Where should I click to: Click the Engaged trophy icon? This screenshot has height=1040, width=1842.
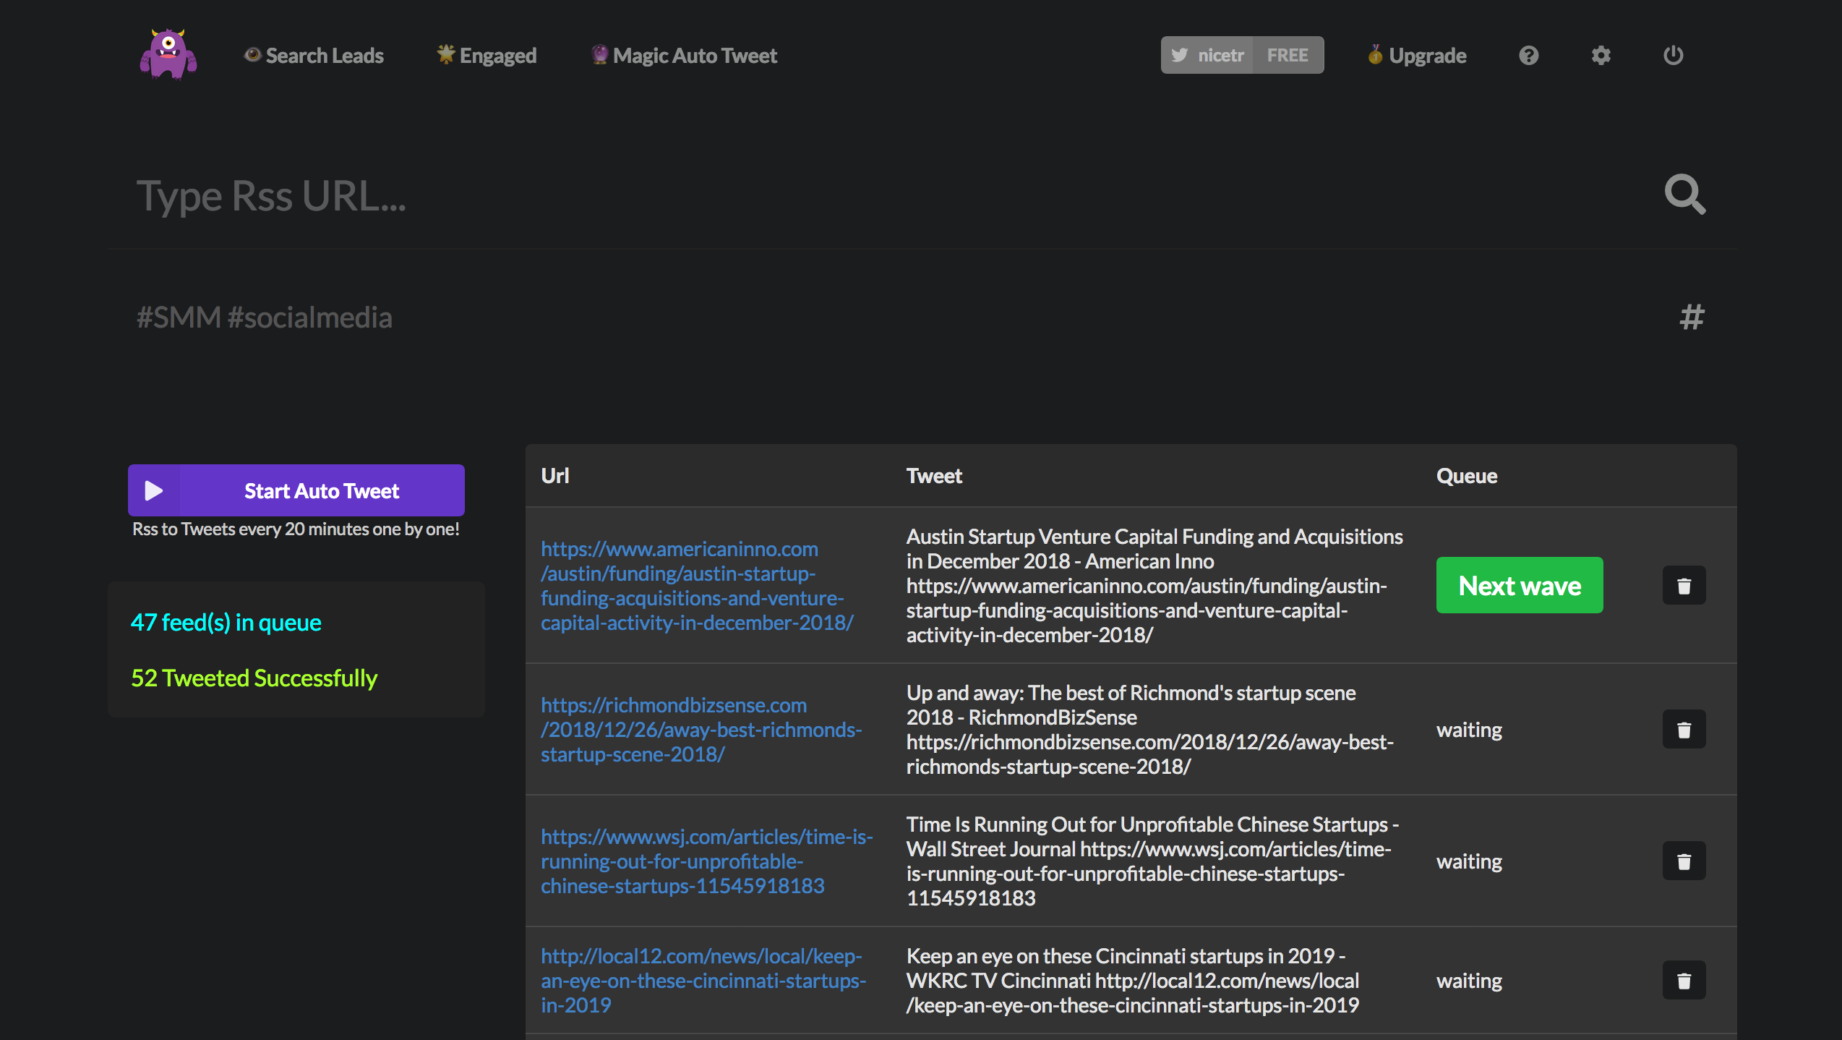(x=445, y=54)
